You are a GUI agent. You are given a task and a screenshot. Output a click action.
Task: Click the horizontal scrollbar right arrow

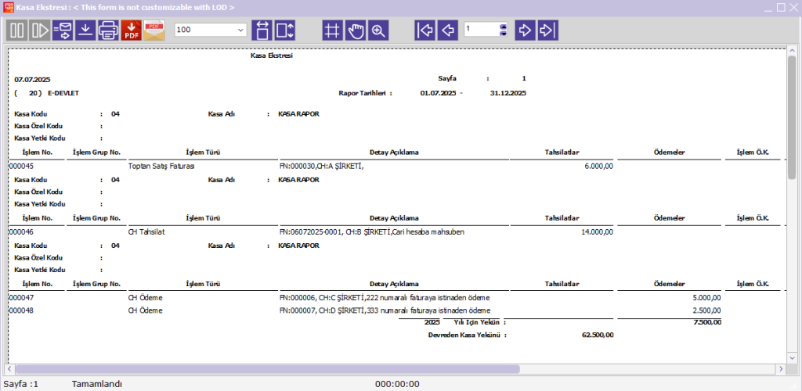[x=781, y=368]
